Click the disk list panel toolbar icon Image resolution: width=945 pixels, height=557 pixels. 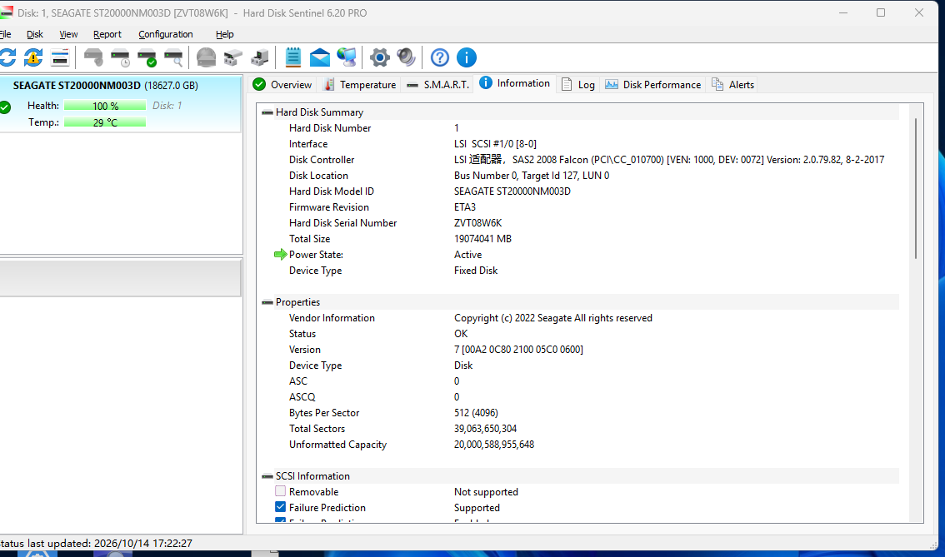click(60, 57)
